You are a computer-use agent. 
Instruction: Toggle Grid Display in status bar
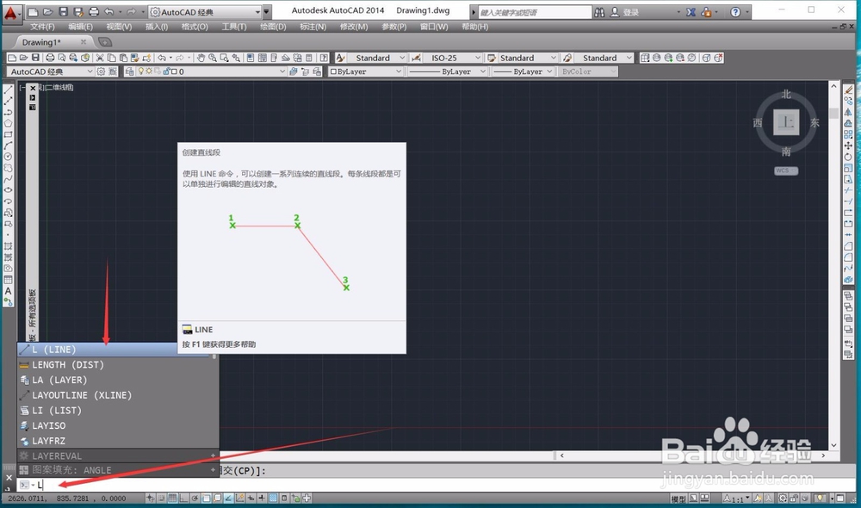coord(172,499)
